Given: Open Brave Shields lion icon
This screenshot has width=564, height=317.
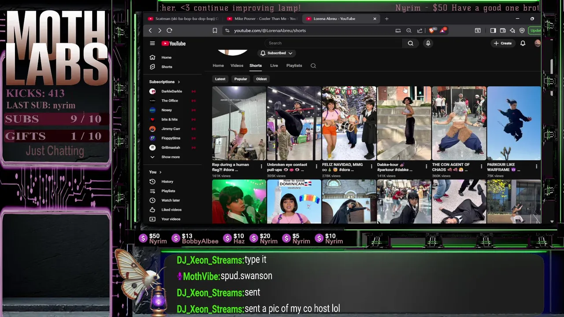Looking at the screenshot, I should [x=431, y=30].
